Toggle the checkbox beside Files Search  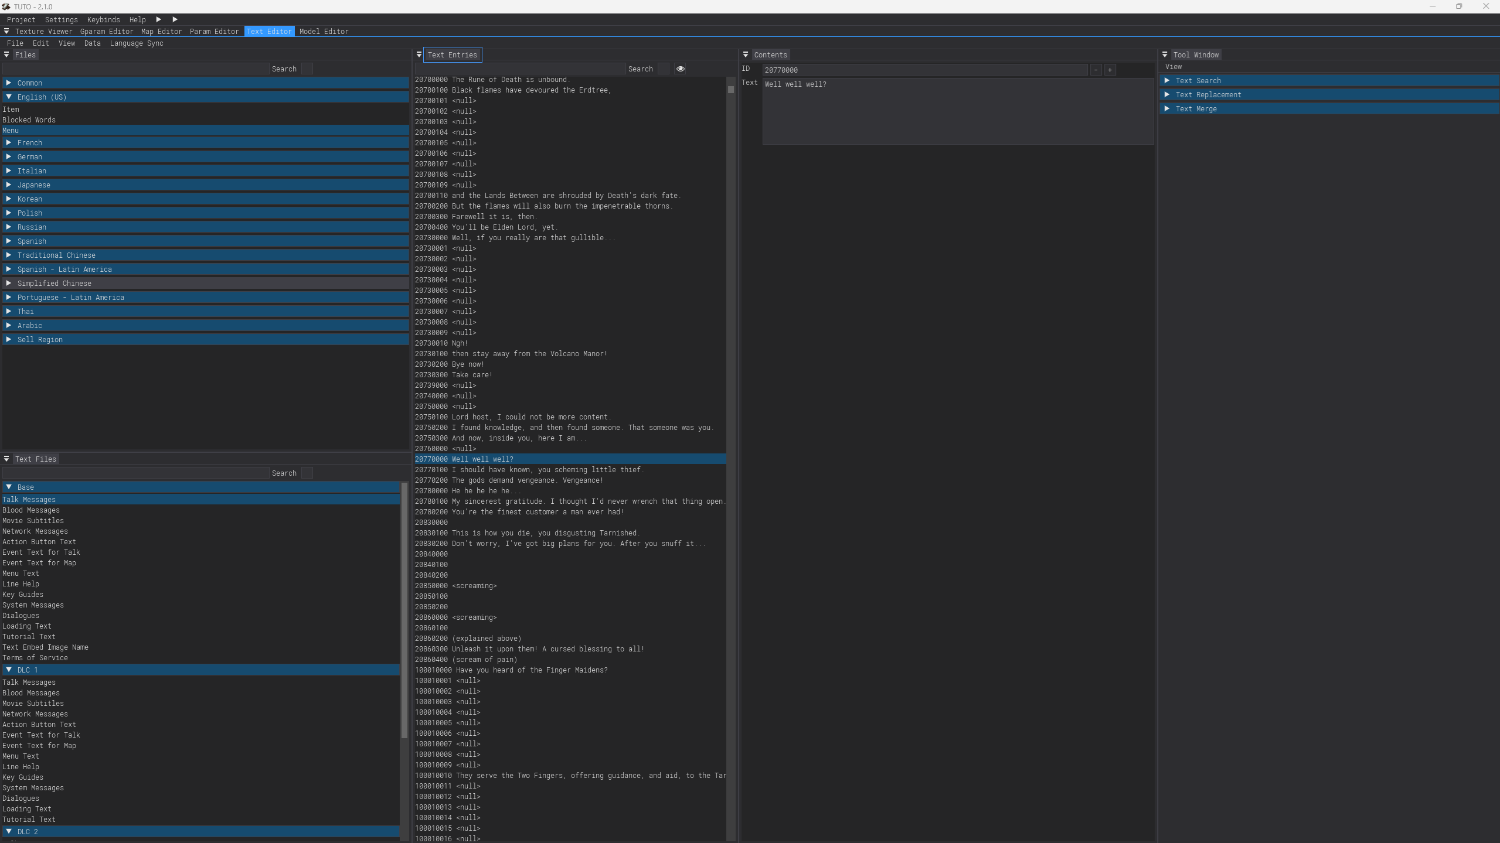coord(307,69)
